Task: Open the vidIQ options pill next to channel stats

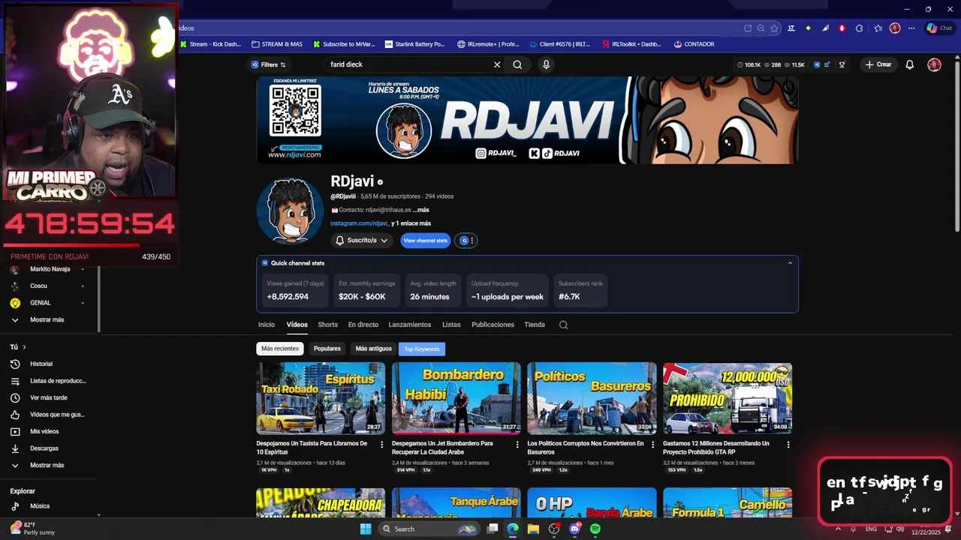Action: (x=466, y=241)
